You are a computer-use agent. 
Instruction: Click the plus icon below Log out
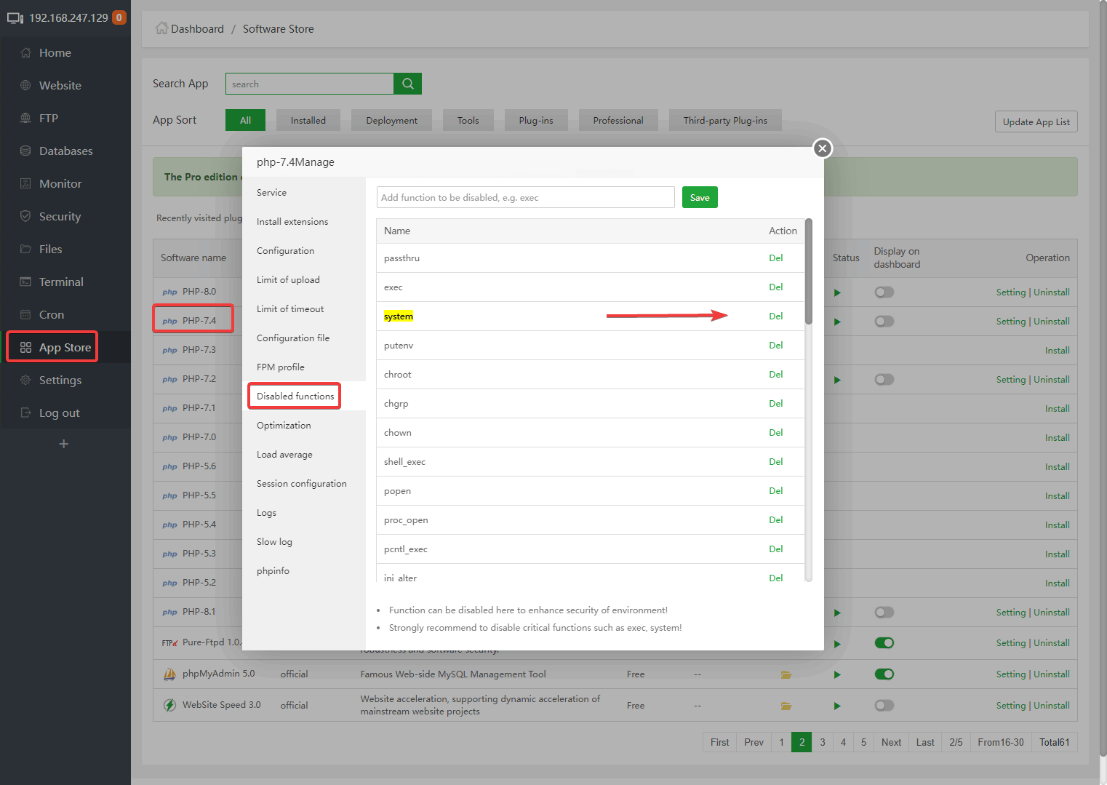64,444
